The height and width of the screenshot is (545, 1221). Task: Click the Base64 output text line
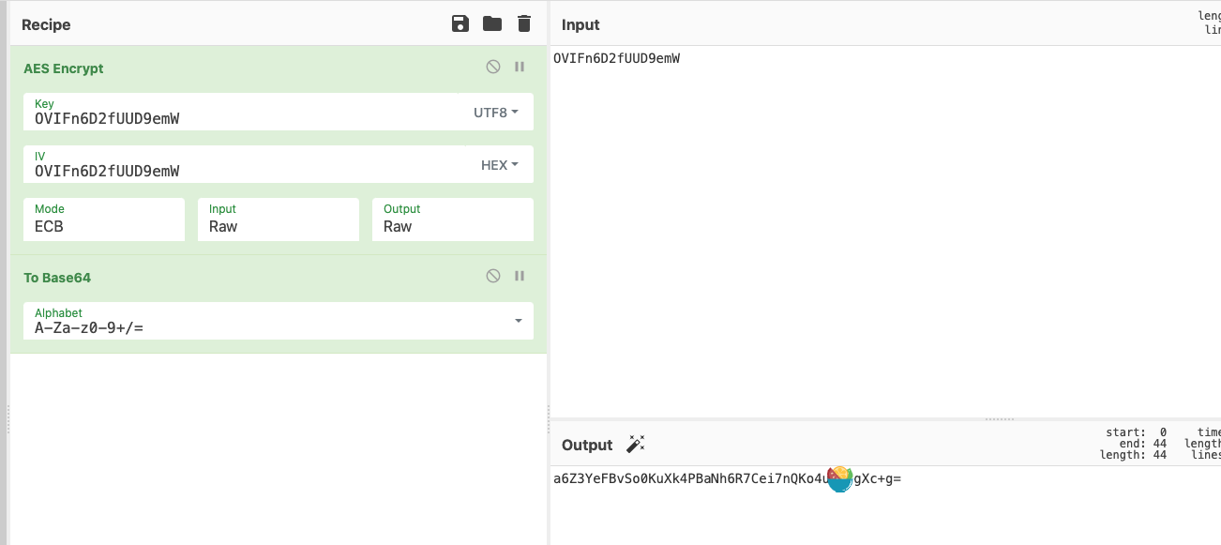[x=727, y=478]
